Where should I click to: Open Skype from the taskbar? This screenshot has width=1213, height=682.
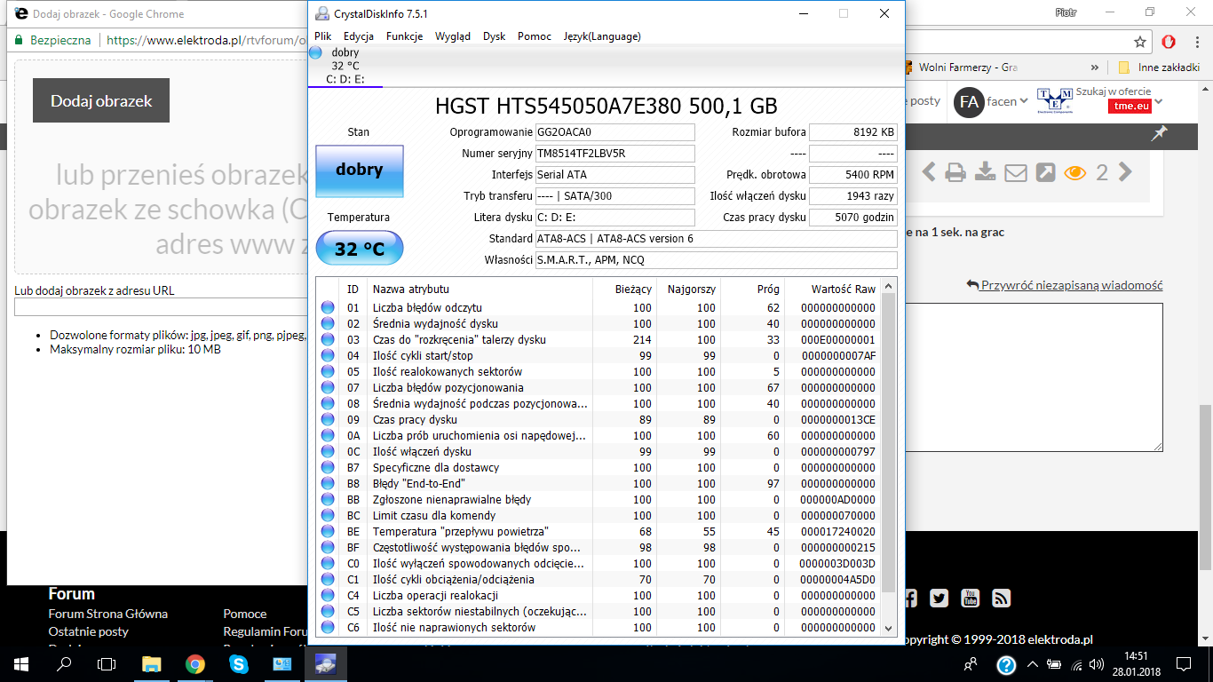coord(238,663)
